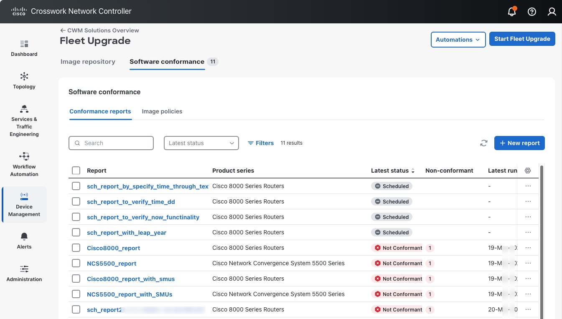Open the Automations dropdown menu
Screen dimensions: 562x319
(x=458, y=40)
